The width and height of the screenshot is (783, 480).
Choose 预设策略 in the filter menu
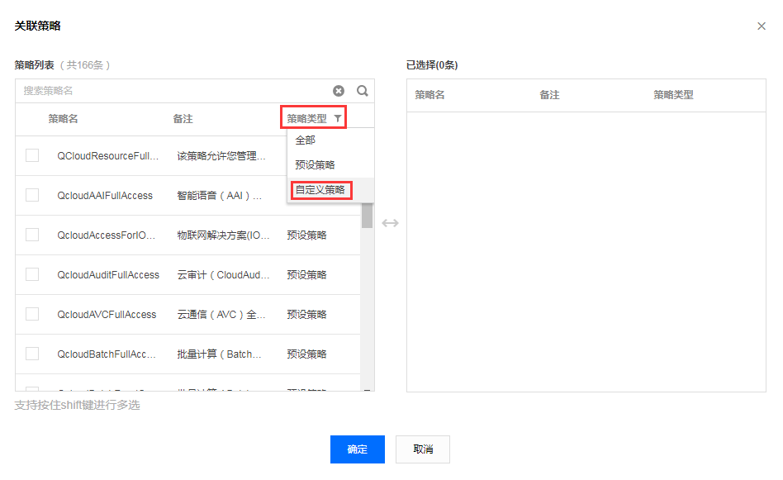[315, 165]
